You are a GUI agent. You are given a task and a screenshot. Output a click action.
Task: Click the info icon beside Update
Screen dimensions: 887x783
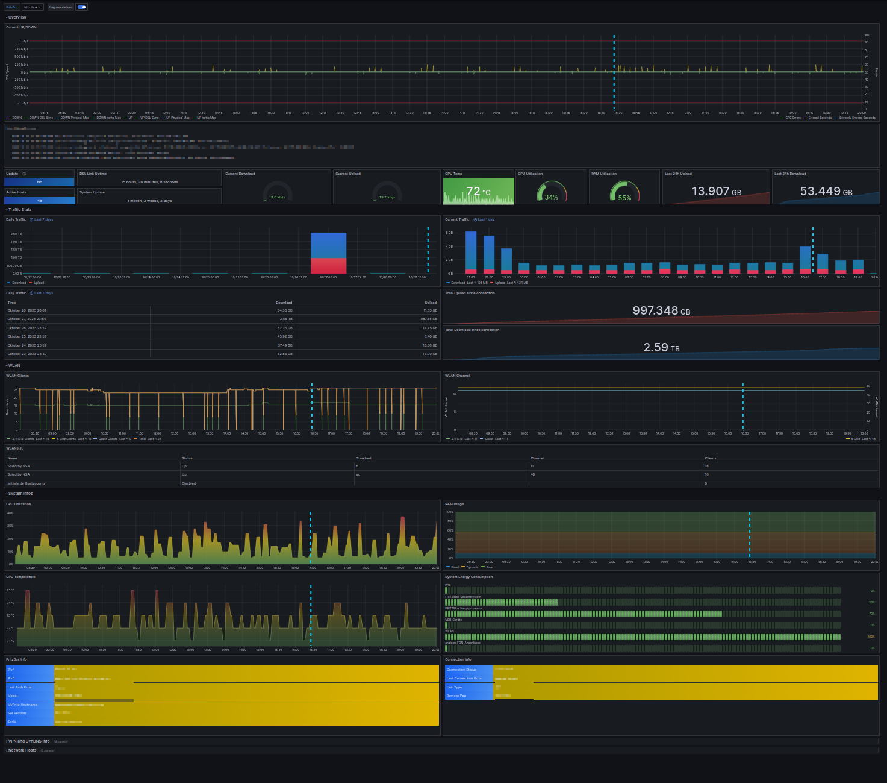point(24,174)
